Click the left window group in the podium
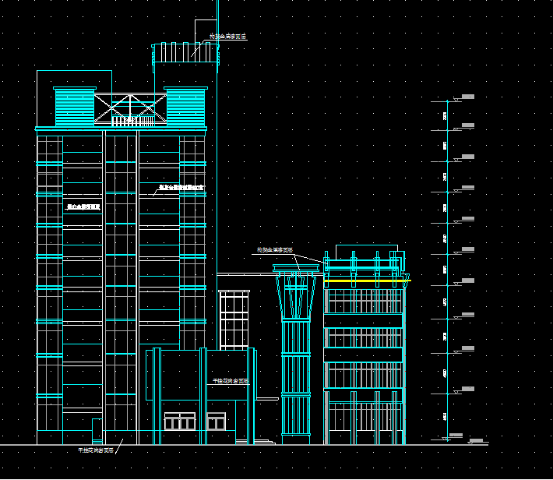Viewport: 553px width, 480px height. coord(179,422)
